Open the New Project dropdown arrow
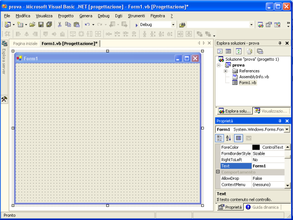Viewport: 293px width, 220px height. 14,25
